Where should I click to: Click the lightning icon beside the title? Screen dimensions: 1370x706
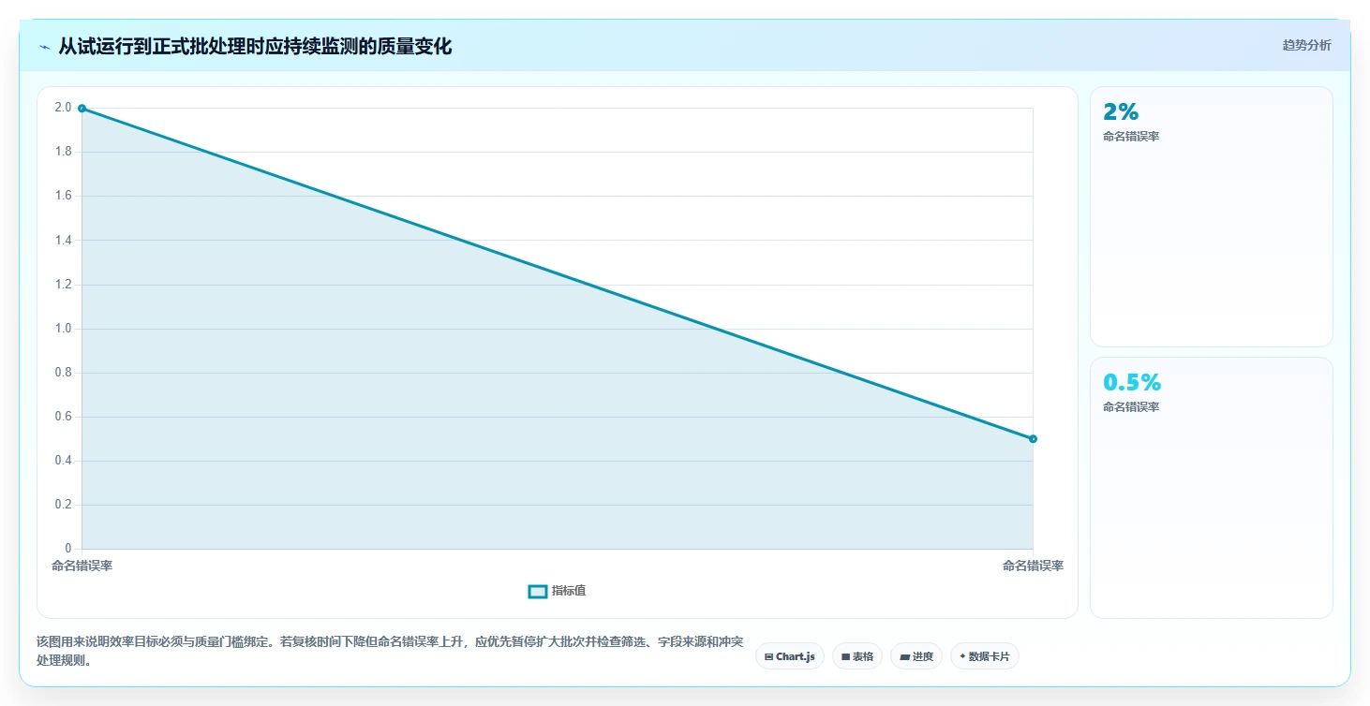[x=45, y=47]
